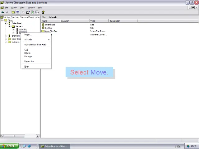Open the File menu
Viewport: 199px width, 149px height.
7,7
